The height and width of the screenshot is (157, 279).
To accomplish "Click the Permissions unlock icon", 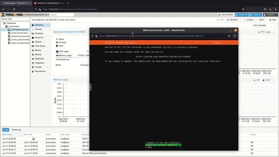I will [33, 72].
